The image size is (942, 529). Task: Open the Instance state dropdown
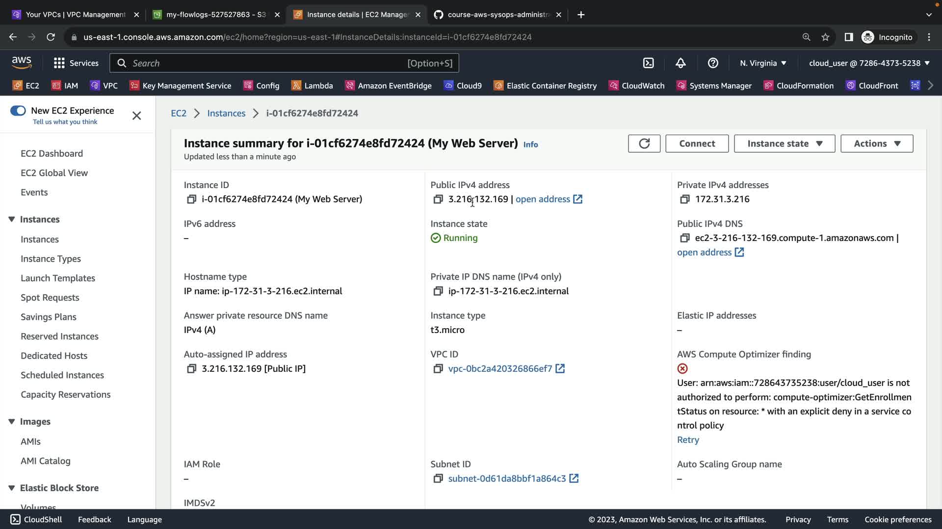784,144
